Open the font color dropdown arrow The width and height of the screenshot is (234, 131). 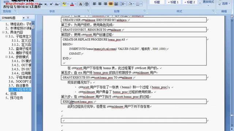(x=76, y=4)
